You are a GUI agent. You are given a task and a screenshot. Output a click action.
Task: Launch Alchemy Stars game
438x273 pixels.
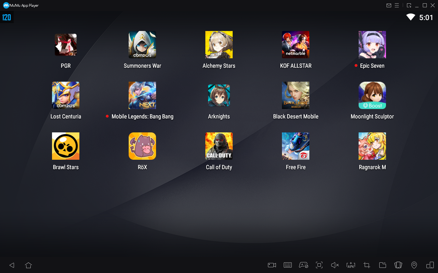(219, 45)
